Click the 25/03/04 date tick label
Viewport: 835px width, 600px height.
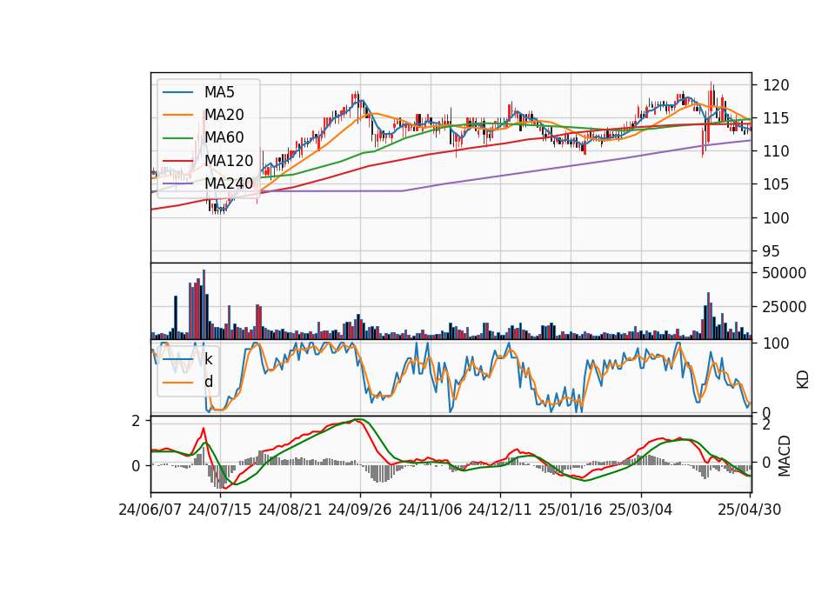[641, 510]
